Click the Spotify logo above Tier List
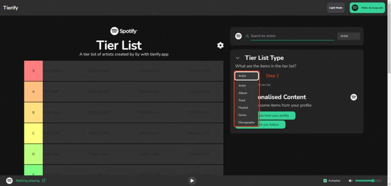Image resolution: width=391 pixels, height=186 pixels. click(x=124, y=31)
